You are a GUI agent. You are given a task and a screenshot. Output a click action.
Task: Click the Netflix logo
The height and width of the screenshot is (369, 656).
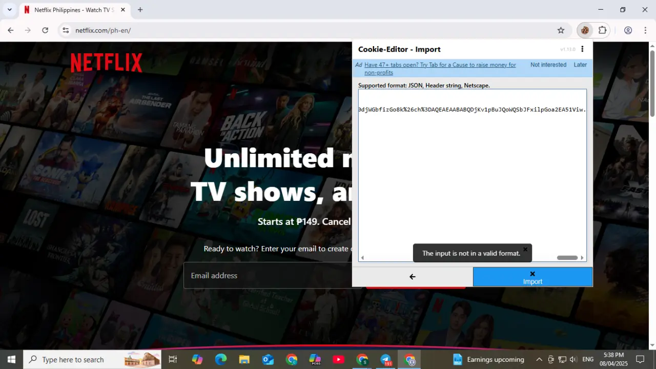(x=107, y=63)
